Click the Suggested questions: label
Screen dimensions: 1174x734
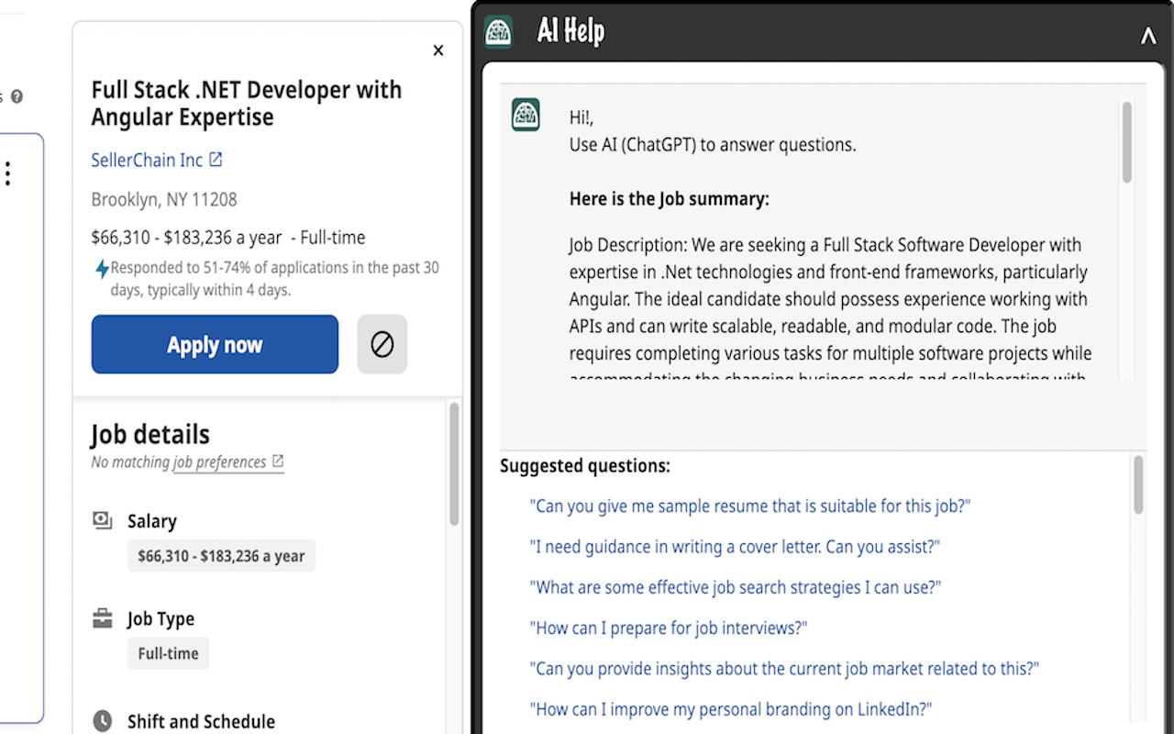[585, 466]
